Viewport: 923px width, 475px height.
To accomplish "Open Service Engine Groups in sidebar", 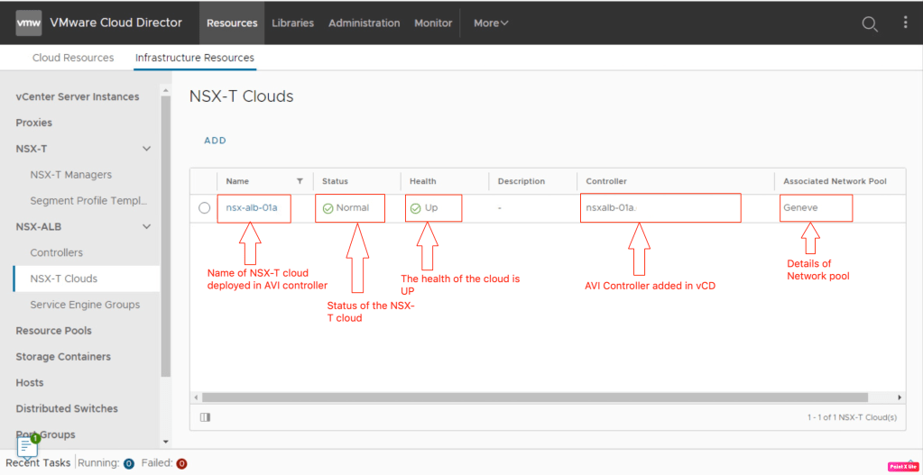I will click(85, 305).
